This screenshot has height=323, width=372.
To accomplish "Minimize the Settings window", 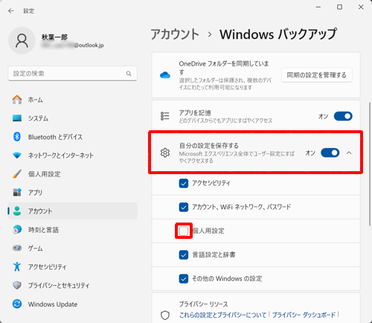I will (x=318, y=7).
